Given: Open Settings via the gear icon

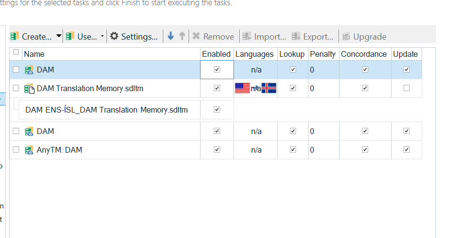Looking at the screenshot, I should [114, 36].
